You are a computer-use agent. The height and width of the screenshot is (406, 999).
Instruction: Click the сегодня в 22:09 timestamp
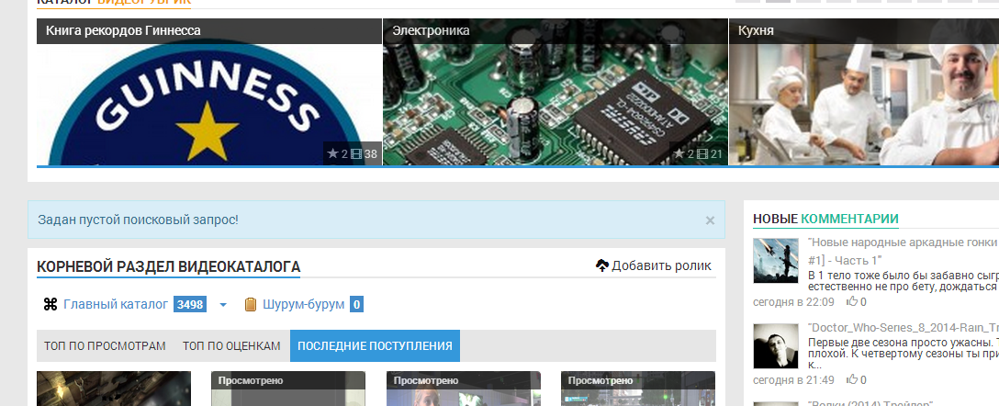(x=793, y=301)
